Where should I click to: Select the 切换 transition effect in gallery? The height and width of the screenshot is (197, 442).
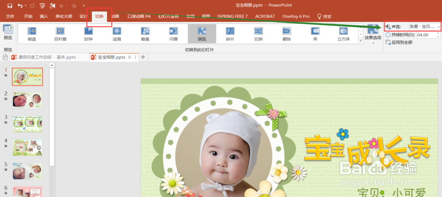(x=259, y=34)
